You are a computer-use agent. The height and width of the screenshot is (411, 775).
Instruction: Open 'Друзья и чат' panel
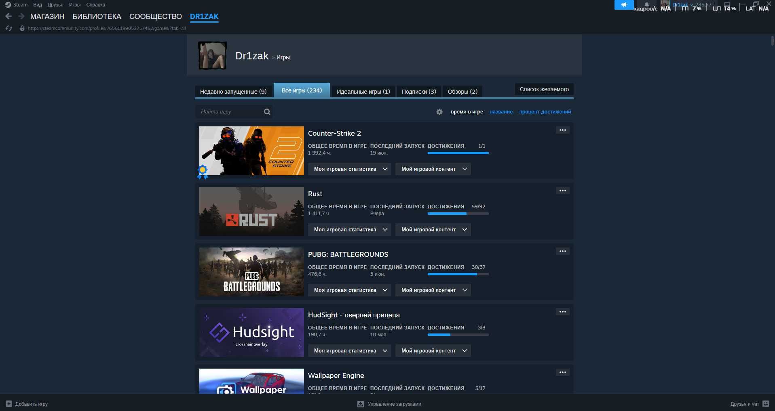pyautogui.click(x=745, y=404)
